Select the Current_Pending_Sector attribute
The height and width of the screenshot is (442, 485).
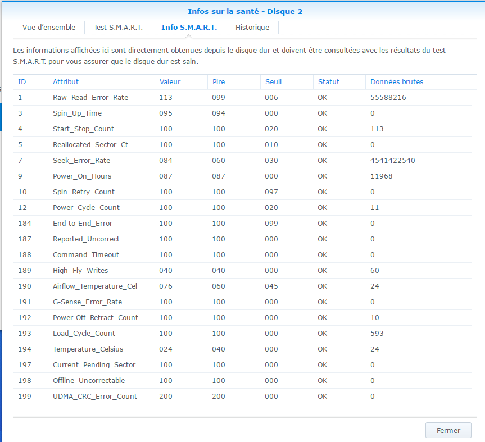coord(94,365)
